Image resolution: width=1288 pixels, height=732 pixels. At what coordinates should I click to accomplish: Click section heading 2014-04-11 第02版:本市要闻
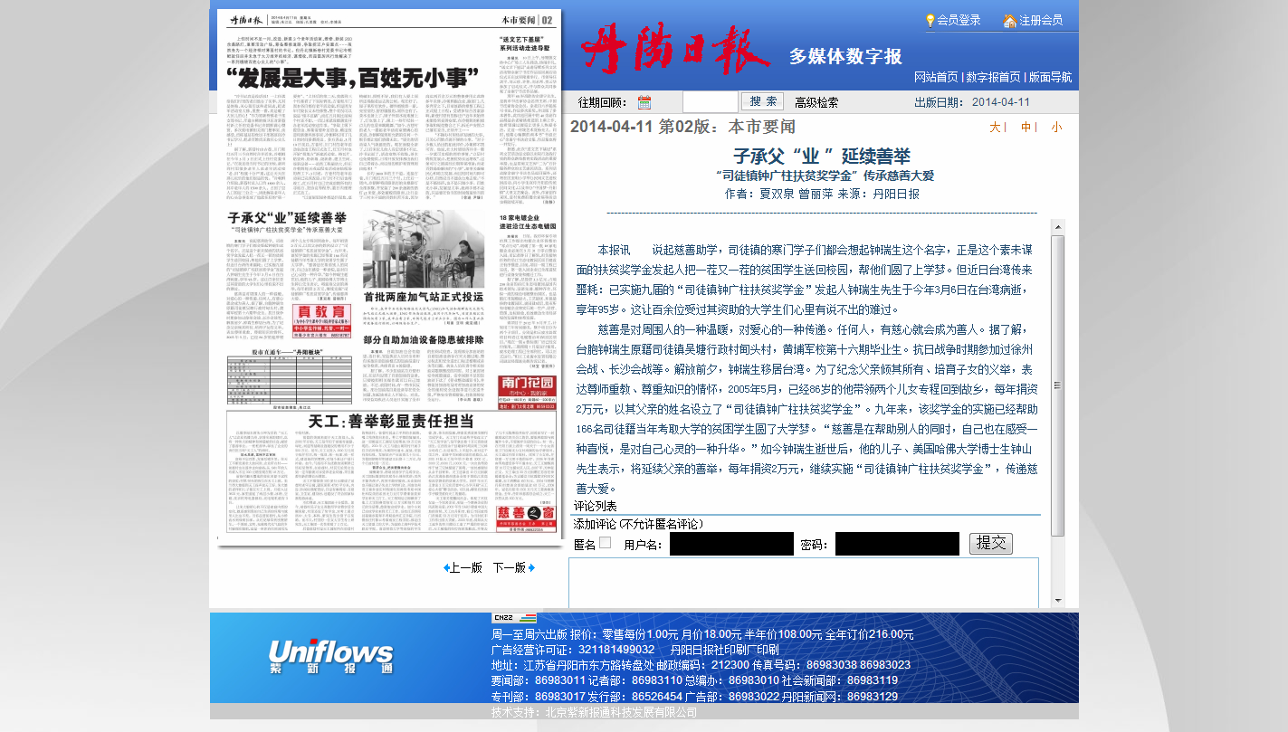pyautogui.click(x=682, y=127)
